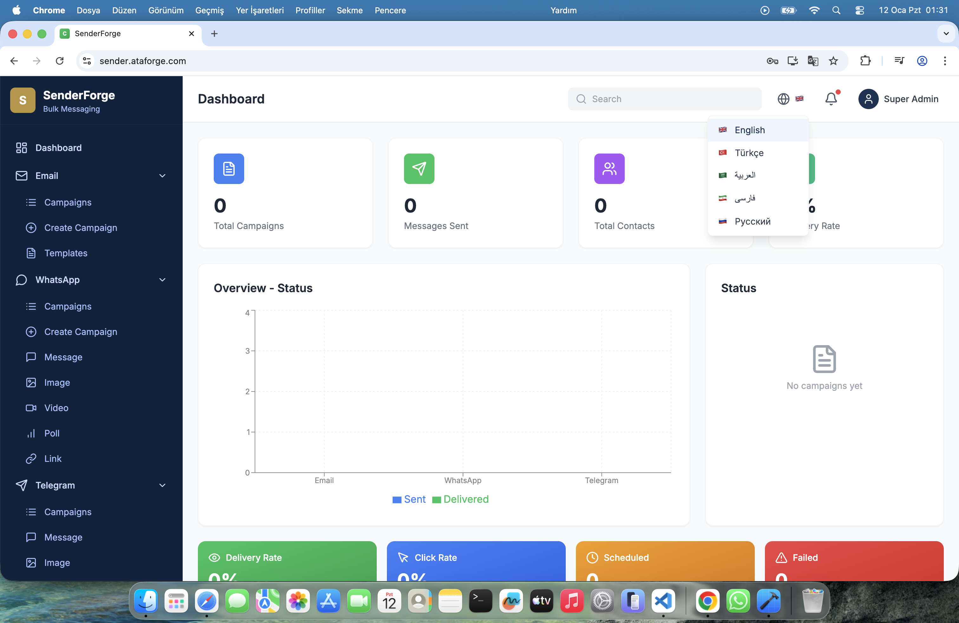Collapse the Telegram sidebar section
The image size is (959, 623).
(162, 485)
